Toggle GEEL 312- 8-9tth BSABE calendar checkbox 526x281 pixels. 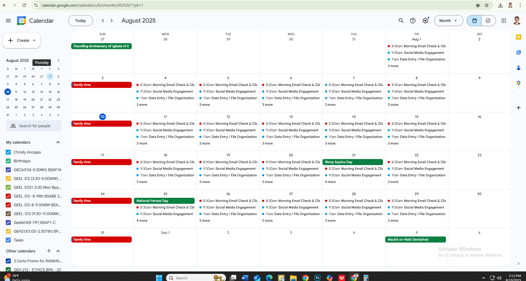[x=8, y=196]
